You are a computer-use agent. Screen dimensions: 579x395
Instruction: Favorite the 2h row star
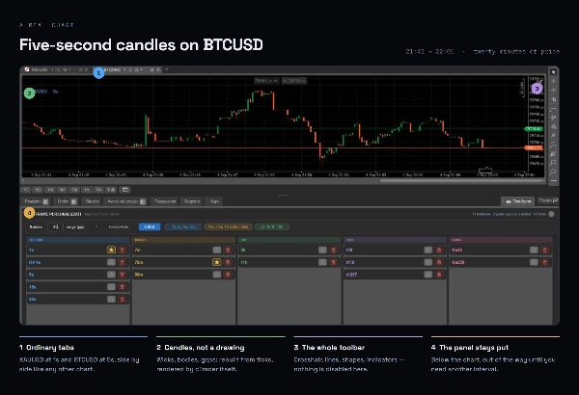coord(322,250)
